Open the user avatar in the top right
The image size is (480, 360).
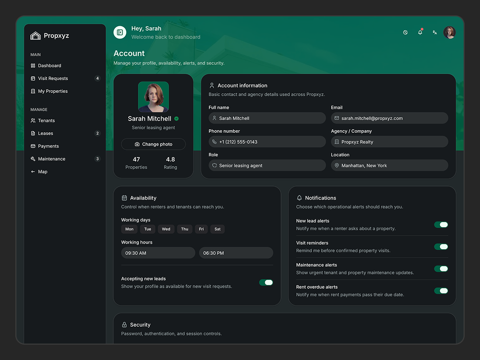449,32
